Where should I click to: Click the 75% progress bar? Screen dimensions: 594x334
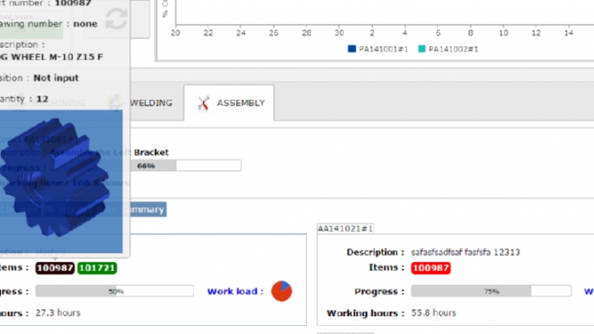pos(491,291)
